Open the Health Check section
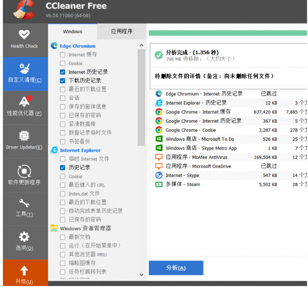This screenshot has height=287, width=308. pos(26,40)
